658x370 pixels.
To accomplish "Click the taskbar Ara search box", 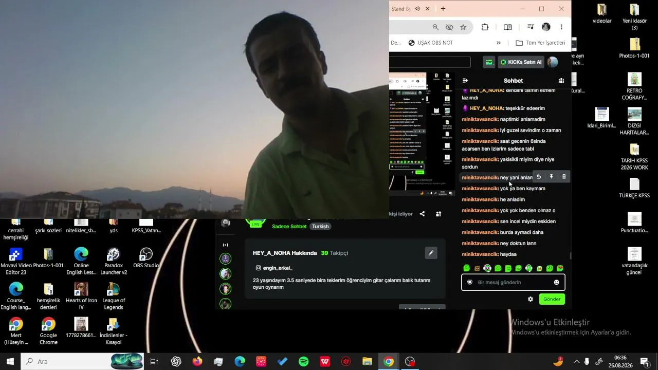I will pyautogui.click(x=82, y=361).
